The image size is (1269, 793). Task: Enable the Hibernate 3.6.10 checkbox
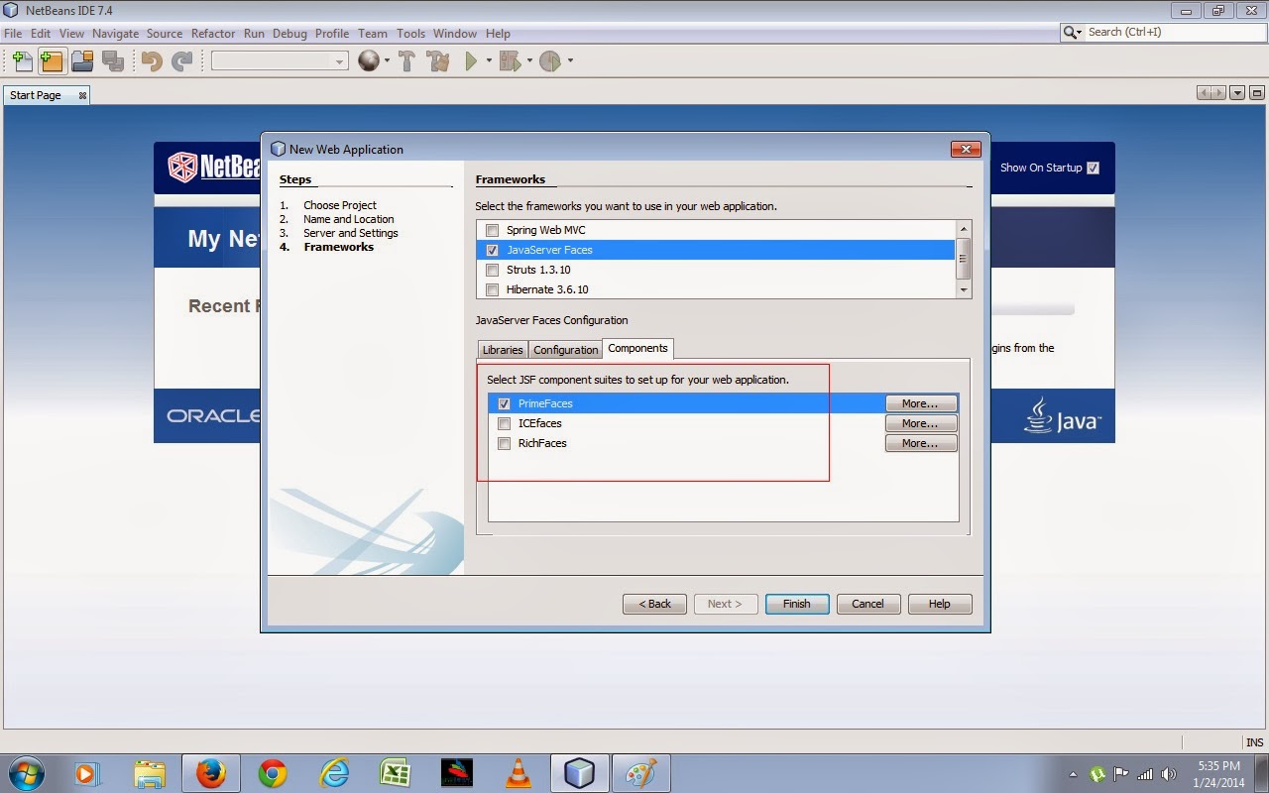pos(493,289)
